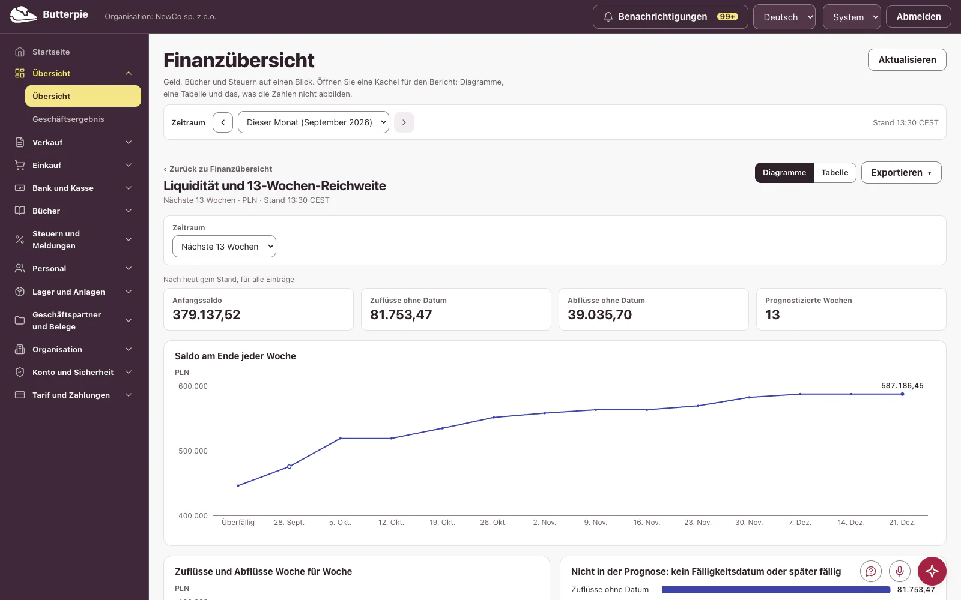Viewport: 961px width, 600px height.
Task: Open the Nächste 13 Wochen dropdown
Action: pos(224,247)
